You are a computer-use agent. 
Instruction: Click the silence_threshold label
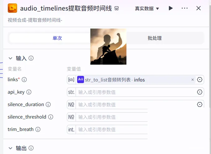tap(27, 117)
